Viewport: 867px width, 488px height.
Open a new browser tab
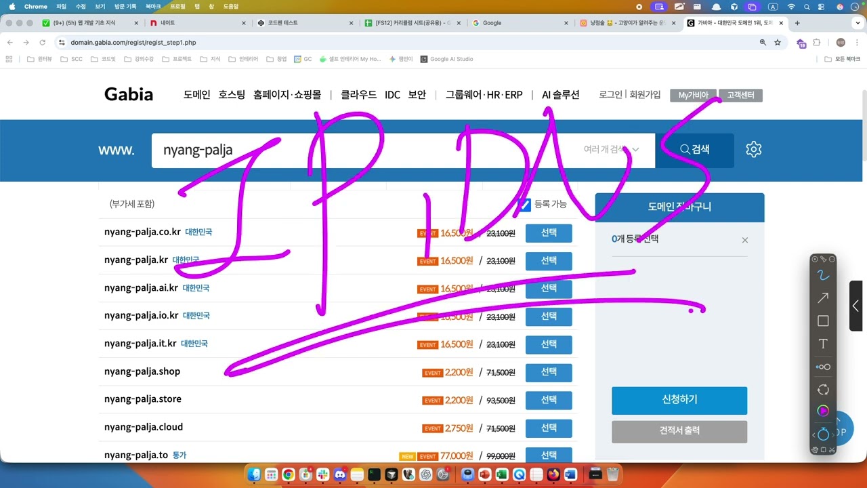click(x=797, y=23)
